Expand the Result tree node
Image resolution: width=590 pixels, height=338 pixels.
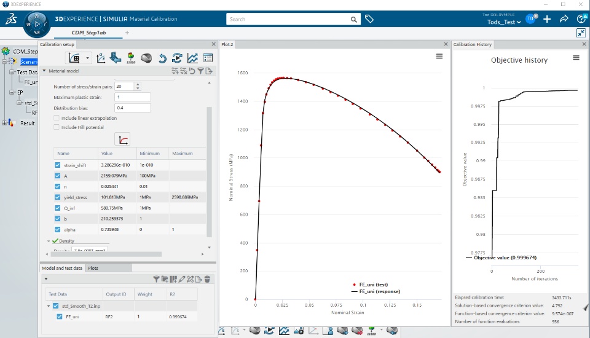click(4, 123)
